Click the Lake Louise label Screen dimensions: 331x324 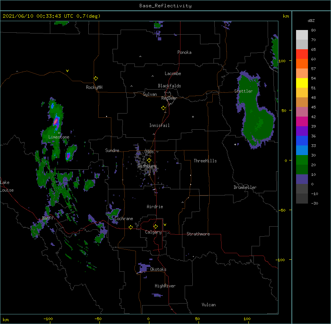(x=7, y=186)
